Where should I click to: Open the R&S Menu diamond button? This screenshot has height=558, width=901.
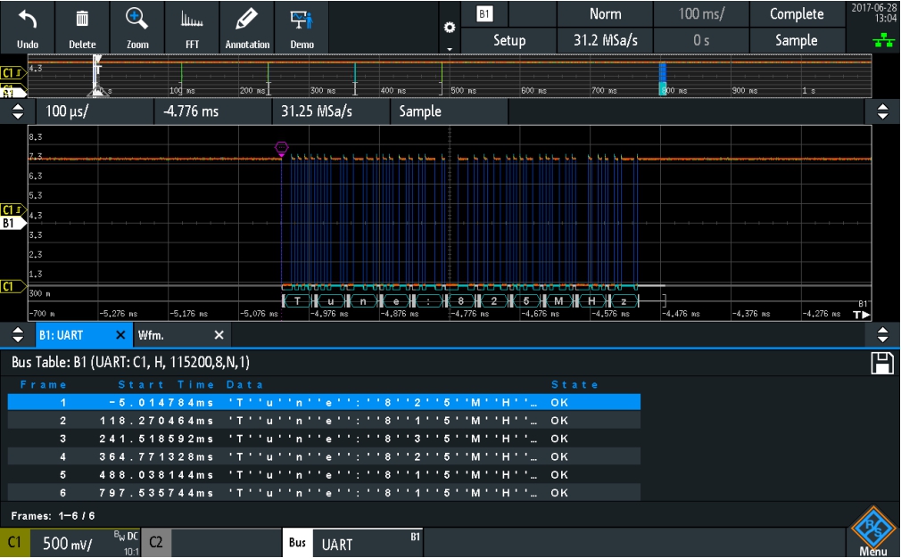(x=873, y=531)
